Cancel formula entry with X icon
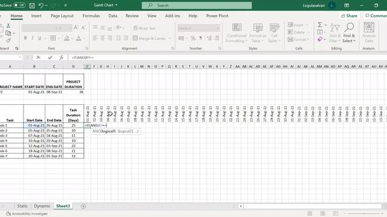This screenshot has width=387, height=217. [x=38, y=57]
